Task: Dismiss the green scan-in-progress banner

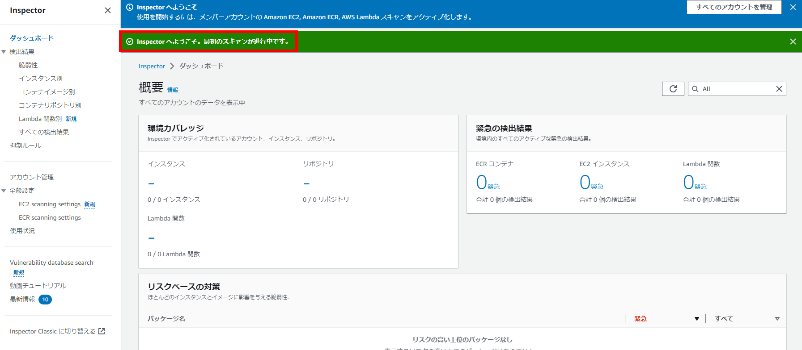Action: pos(793,42)
